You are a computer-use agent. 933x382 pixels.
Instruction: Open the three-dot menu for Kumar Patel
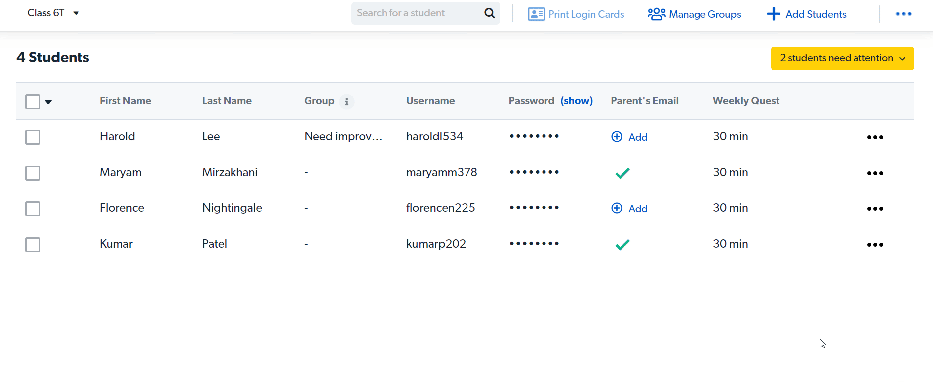tap(875, 245)
